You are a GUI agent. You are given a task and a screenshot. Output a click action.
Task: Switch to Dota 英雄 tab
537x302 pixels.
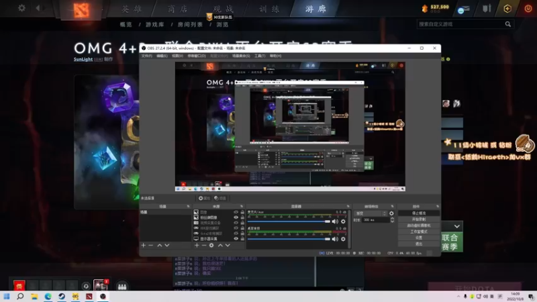tap(132, 9)
